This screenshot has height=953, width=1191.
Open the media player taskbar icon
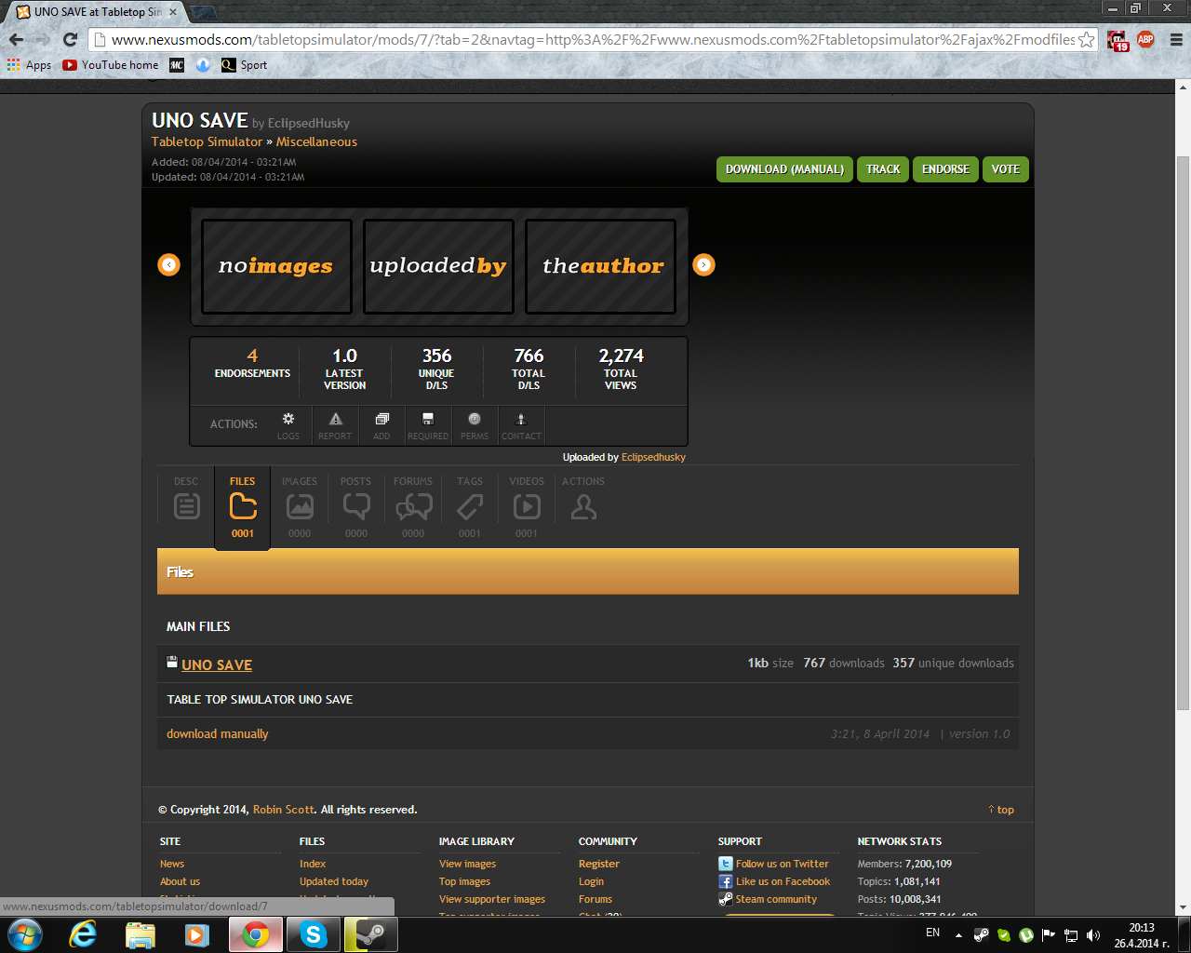pos(197,934)
